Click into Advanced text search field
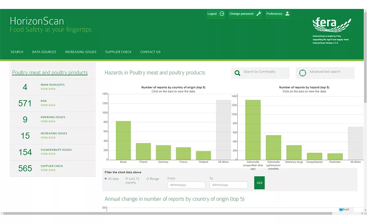The image size is (367, 224). (325, 73)
